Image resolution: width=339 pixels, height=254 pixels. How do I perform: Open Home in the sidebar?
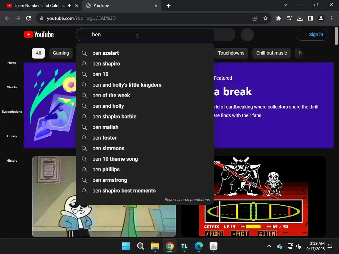tap(12, 63)
